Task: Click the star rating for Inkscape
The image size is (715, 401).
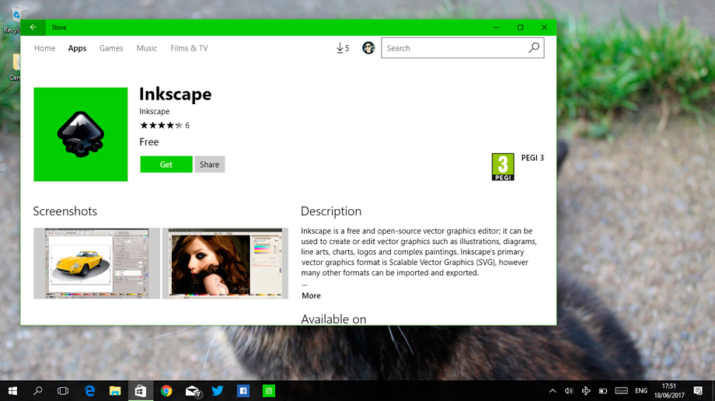Action: tap(161, 125)
